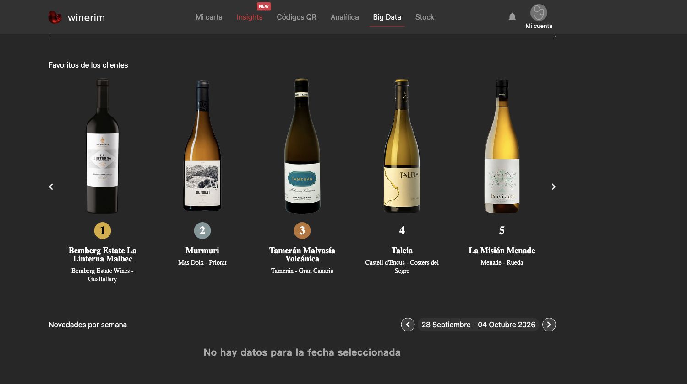Open the notifications bell icon
The image size is (687, 384).
click(x=512, y=17)
